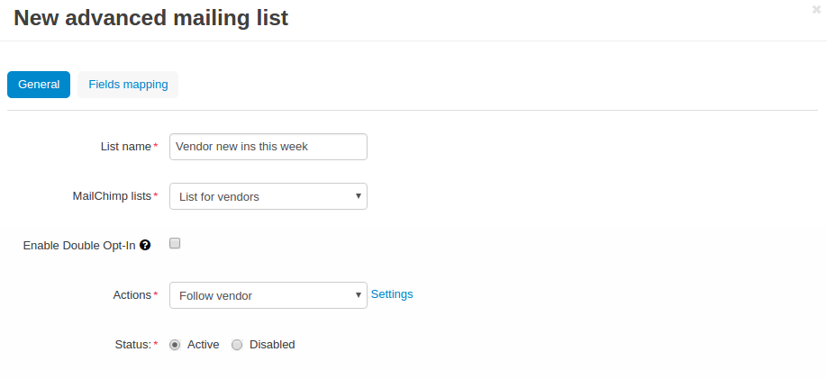
Task: Open the Fields mapping tab
Action: [128, 85]
